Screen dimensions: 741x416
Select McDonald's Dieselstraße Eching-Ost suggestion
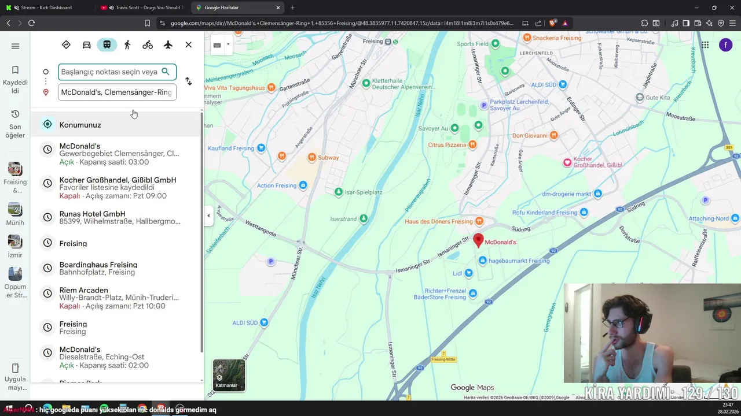(116, 357)
